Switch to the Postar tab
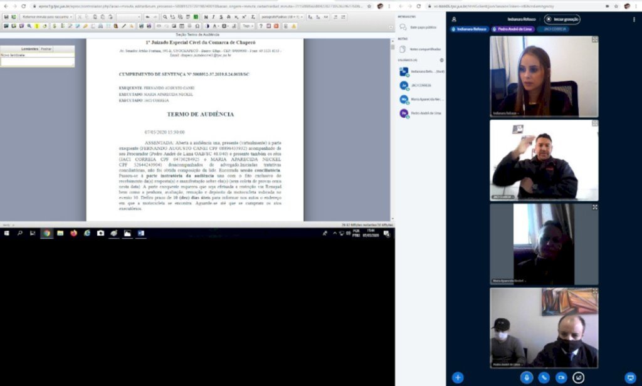 click(x=46, y=49)
